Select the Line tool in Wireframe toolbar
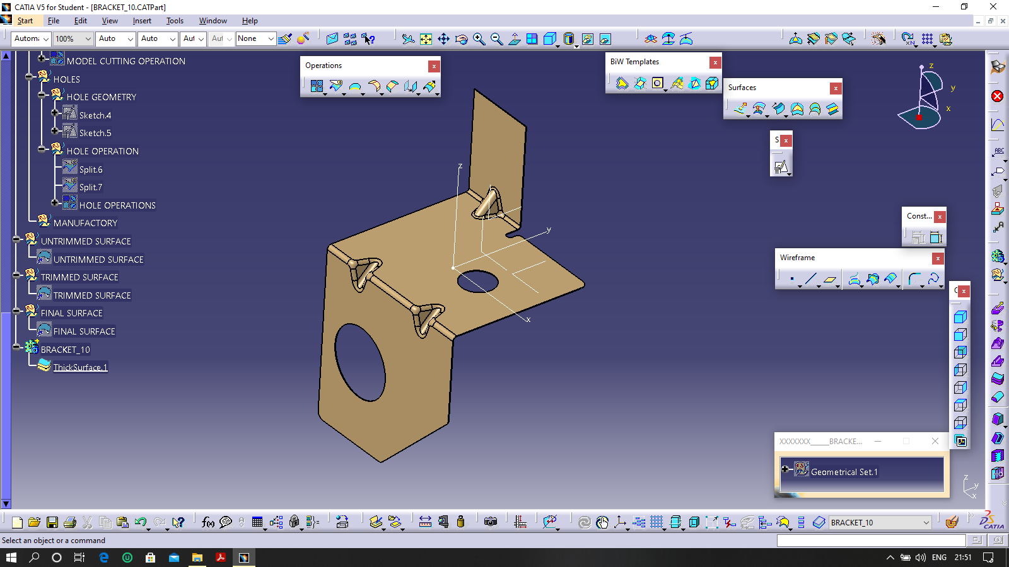 811,278
